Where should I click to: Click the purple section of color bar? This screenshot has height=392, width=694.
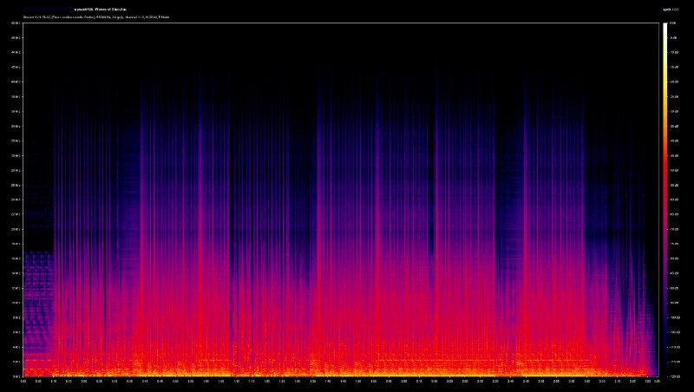point(665,278)
